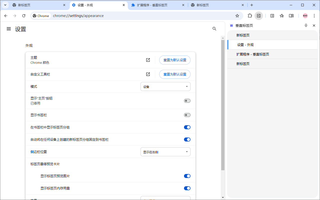Open the Extensions puzzle icon
This screenshot has height=200, width=320.
(250, 16)
